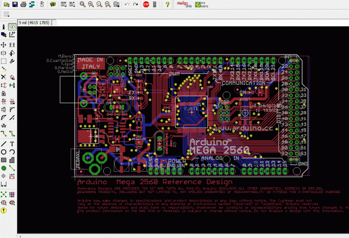Open a file with the folder icon
Viewport: 349px width, 238px height.
point(7,4)
